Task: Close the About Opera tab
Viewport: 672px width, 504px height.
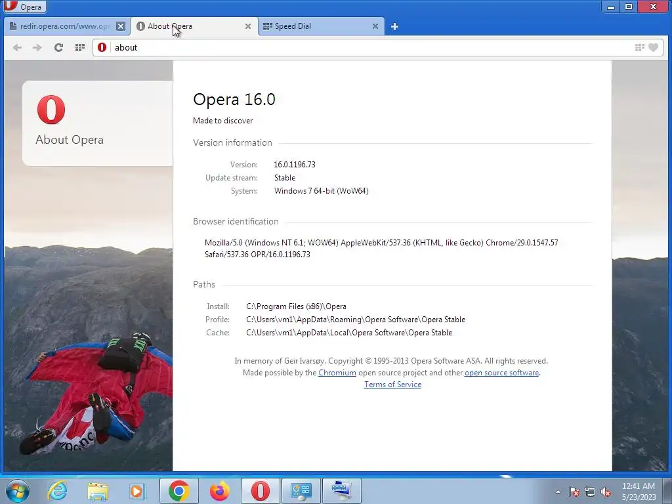Action: pyautogui.click(x=247, y=26)
